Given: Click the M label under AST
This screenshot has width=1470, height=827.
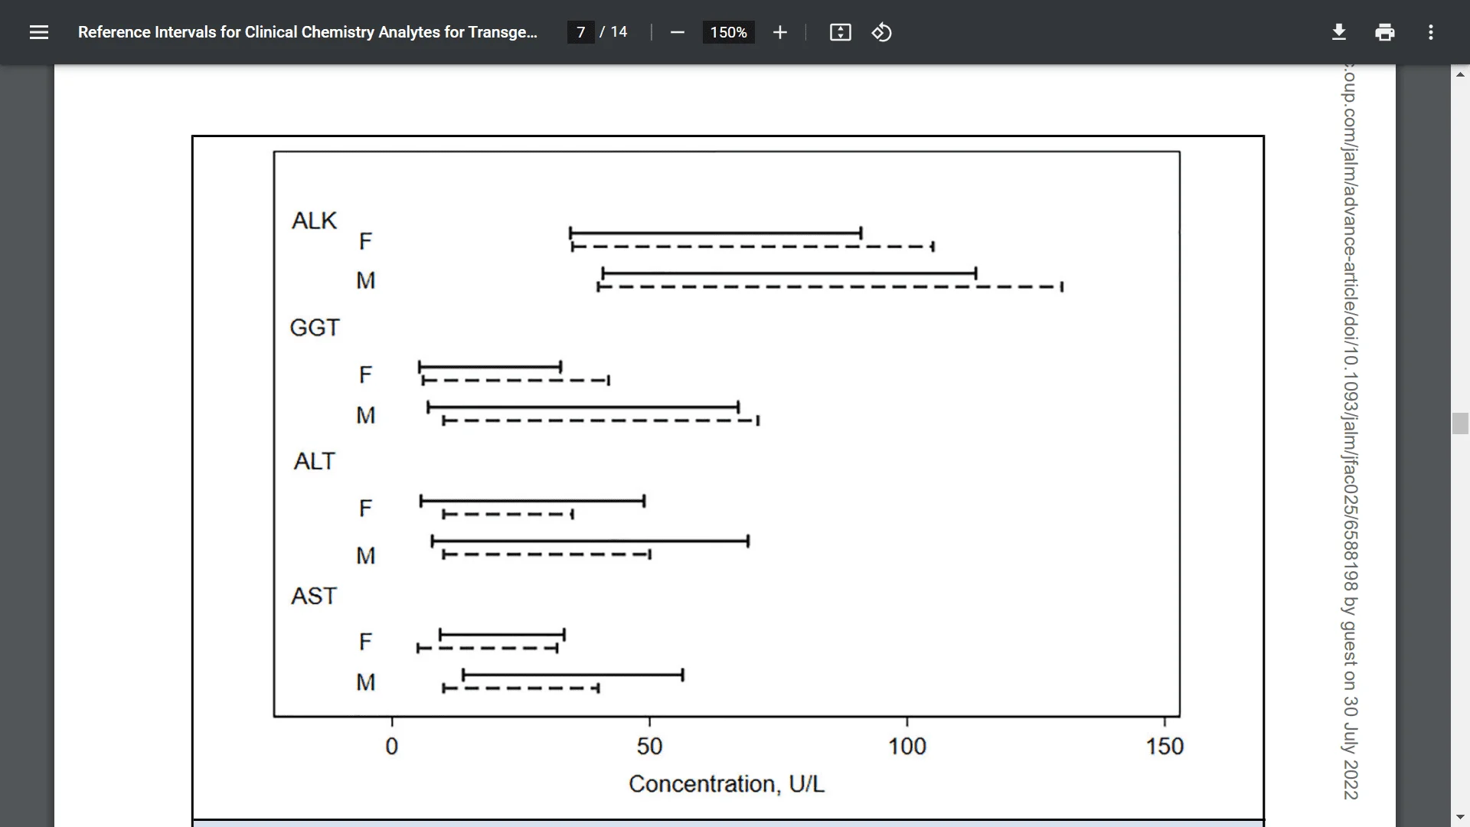Looking at the screenshot, I should click(x=365, y=682).
